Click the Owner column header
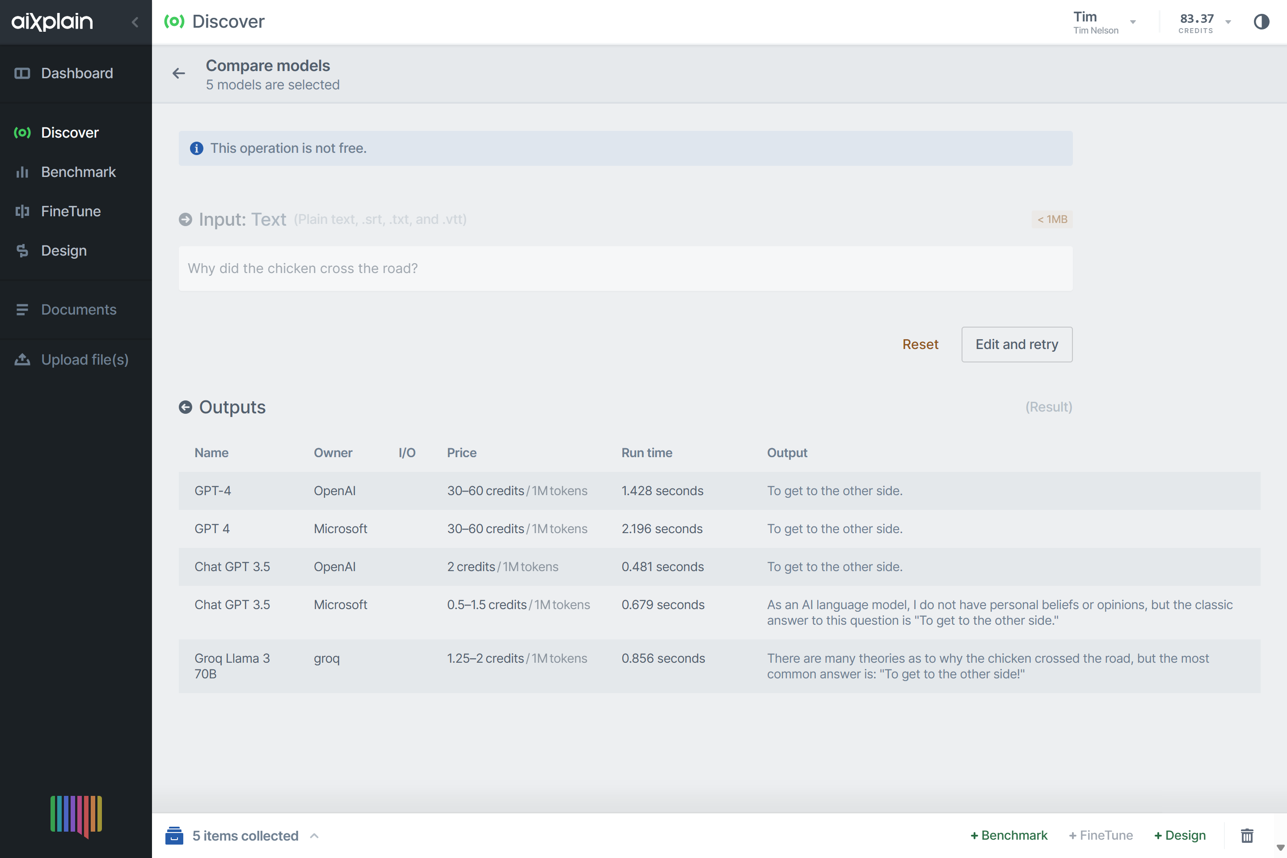The height and width of the screenshot is (858, 1287). [x=333, y=453]
